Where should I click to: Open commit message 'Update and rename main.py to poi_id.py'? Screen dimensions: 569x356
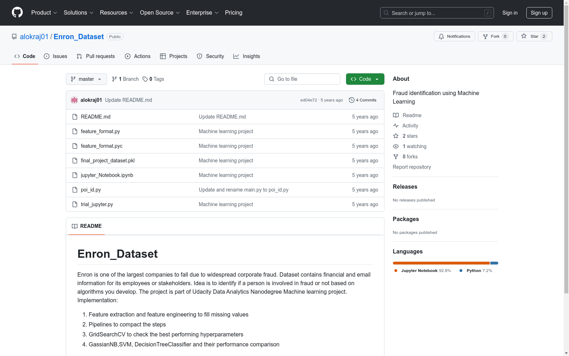tap(244, 190)
